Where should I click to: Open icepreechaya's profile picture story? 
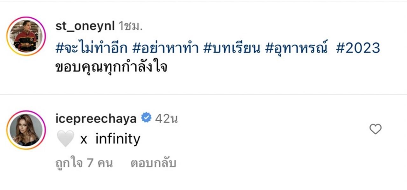pyautogui.click(x=26, y=130)
